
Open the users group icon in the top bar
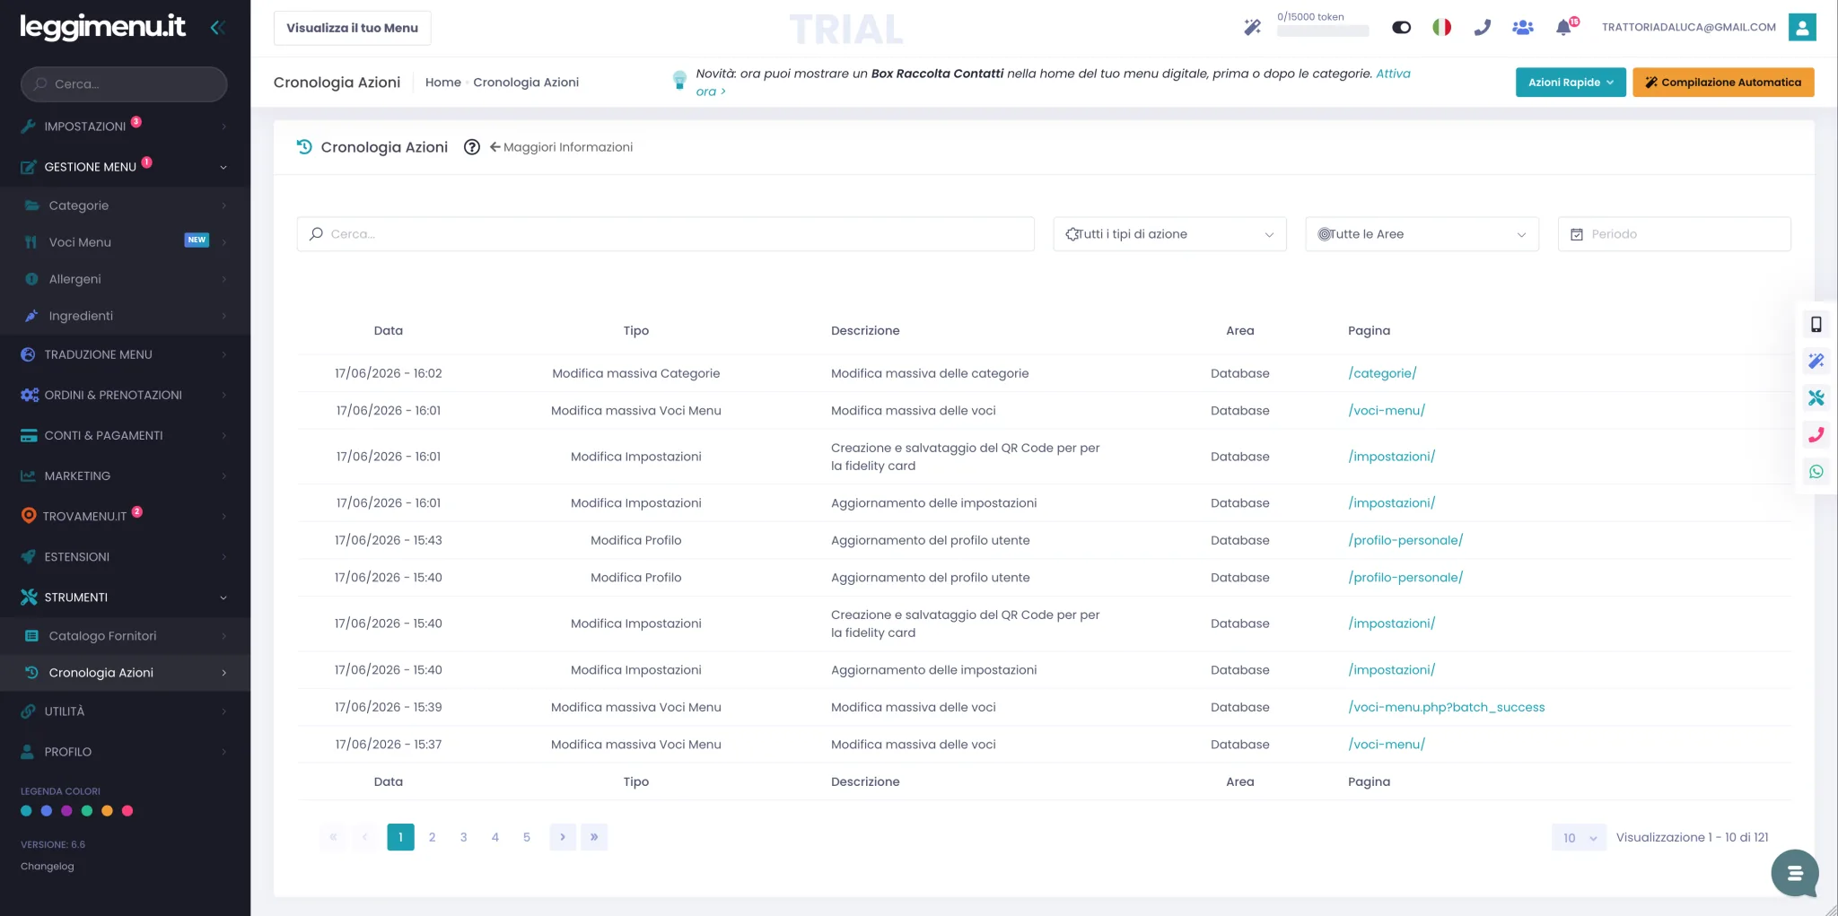(1522, 27)
